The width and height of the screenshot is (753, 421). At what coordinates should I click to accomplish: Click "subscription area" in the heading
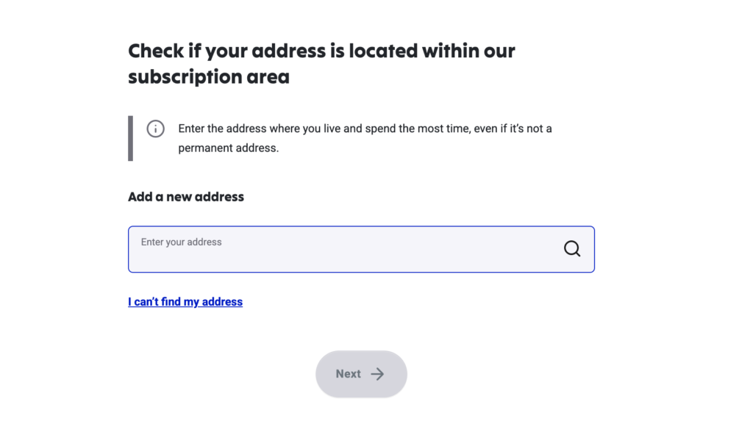click(x=209, y=76)
